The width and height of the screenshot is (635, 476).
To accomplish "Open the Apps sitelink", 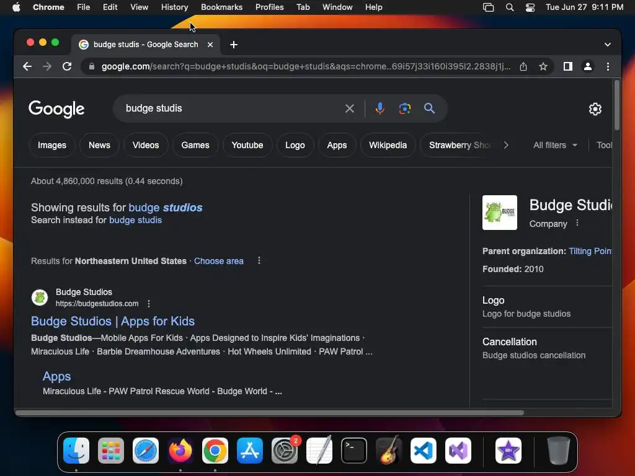I will click(x=56, y=376).
